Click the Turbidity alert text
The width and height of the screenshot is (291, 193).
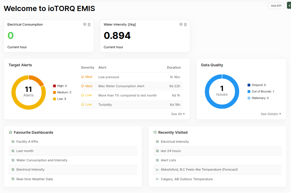[105, 105]
